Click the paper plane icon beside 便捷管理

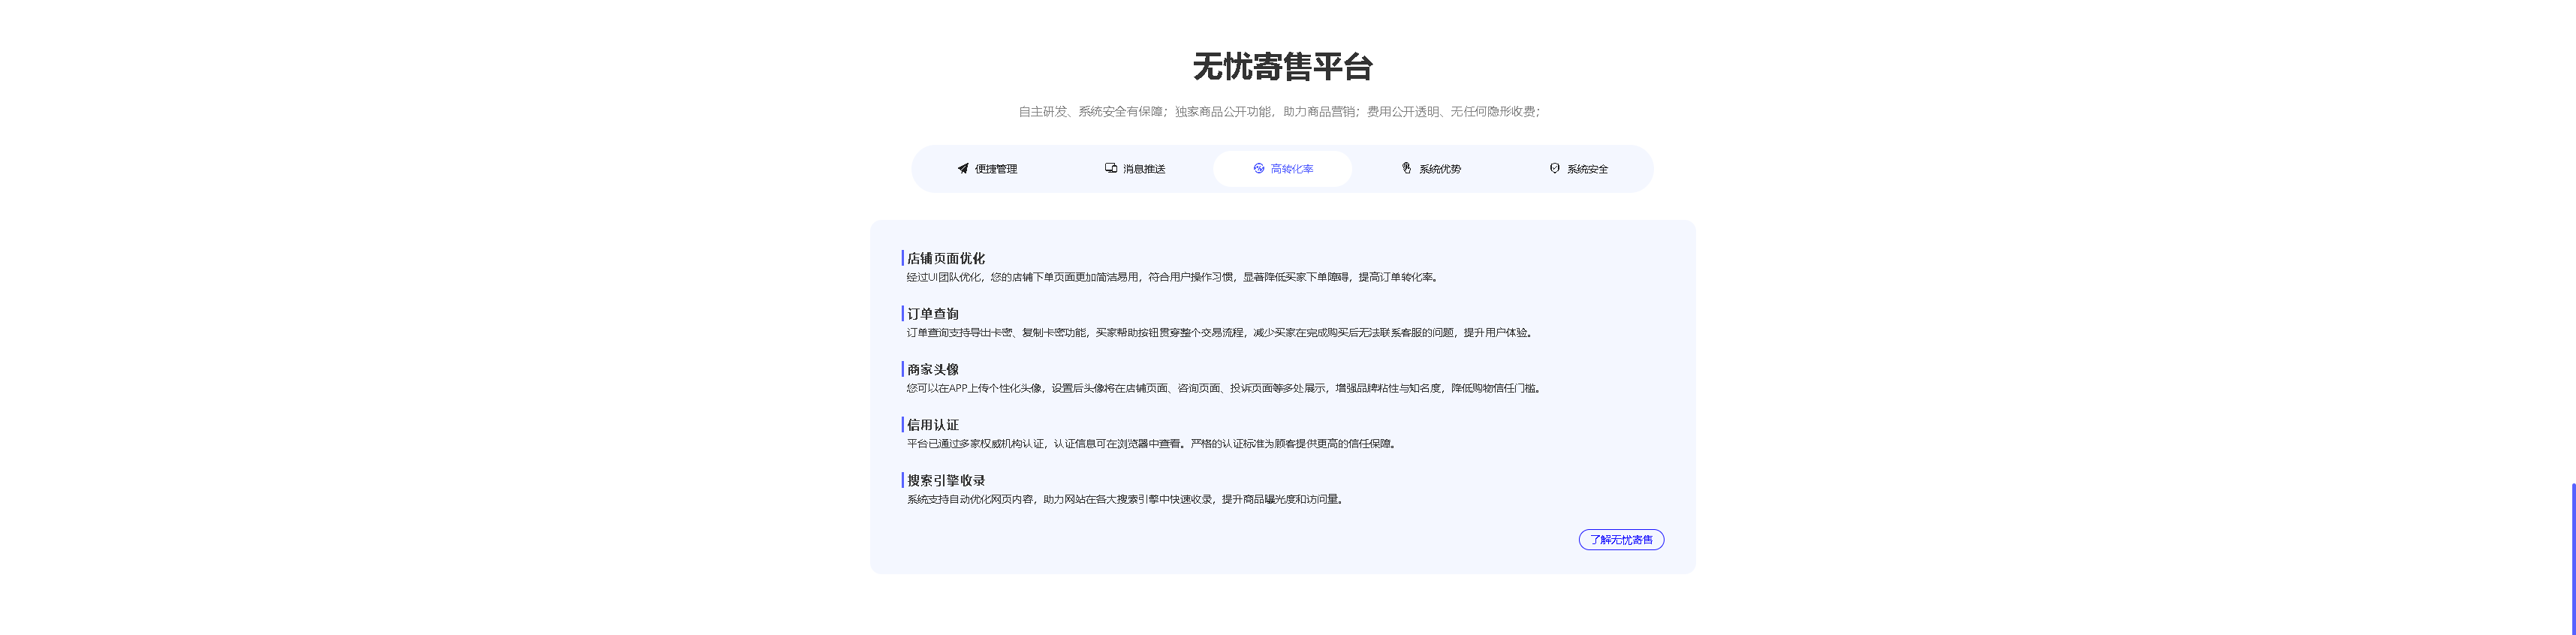click(x=962, y=169)
